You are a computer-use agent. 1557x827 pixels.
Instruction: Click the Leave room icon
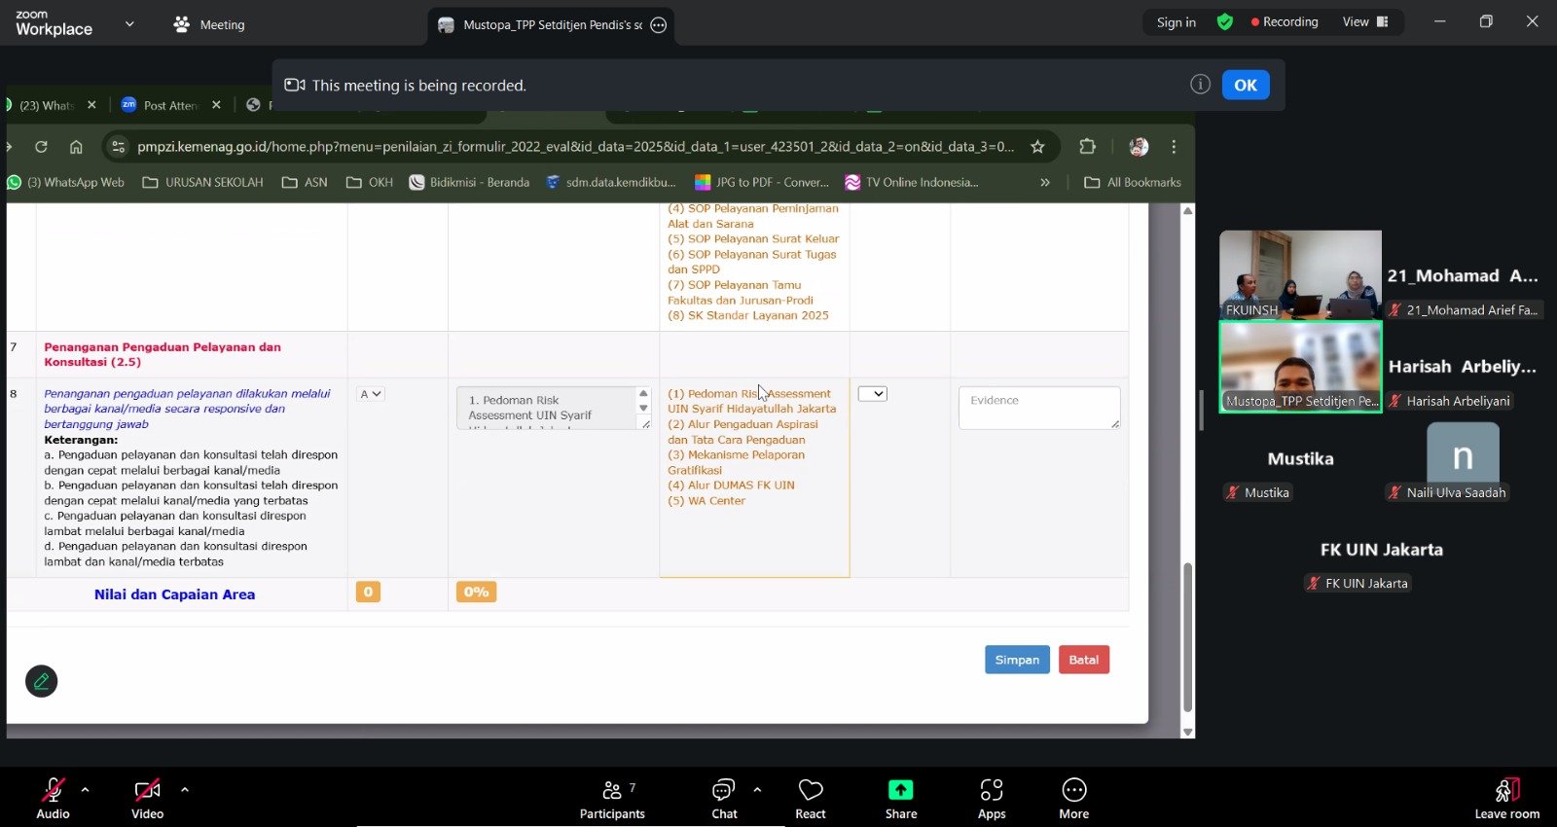[x=1506, y=790]
